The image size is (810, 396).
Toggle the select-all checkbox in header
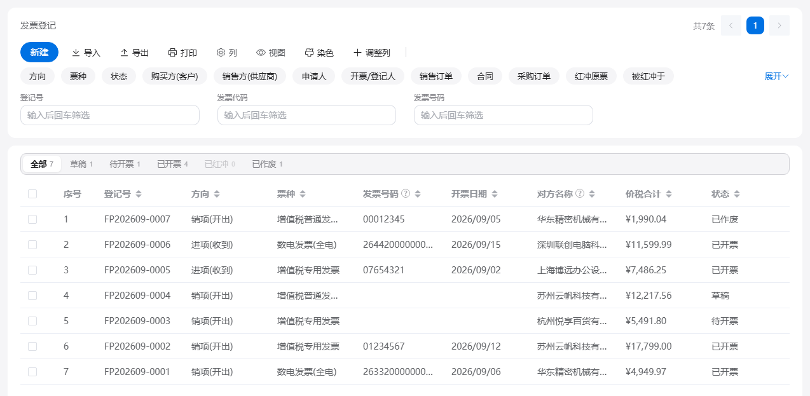click(x=32, y=194)
